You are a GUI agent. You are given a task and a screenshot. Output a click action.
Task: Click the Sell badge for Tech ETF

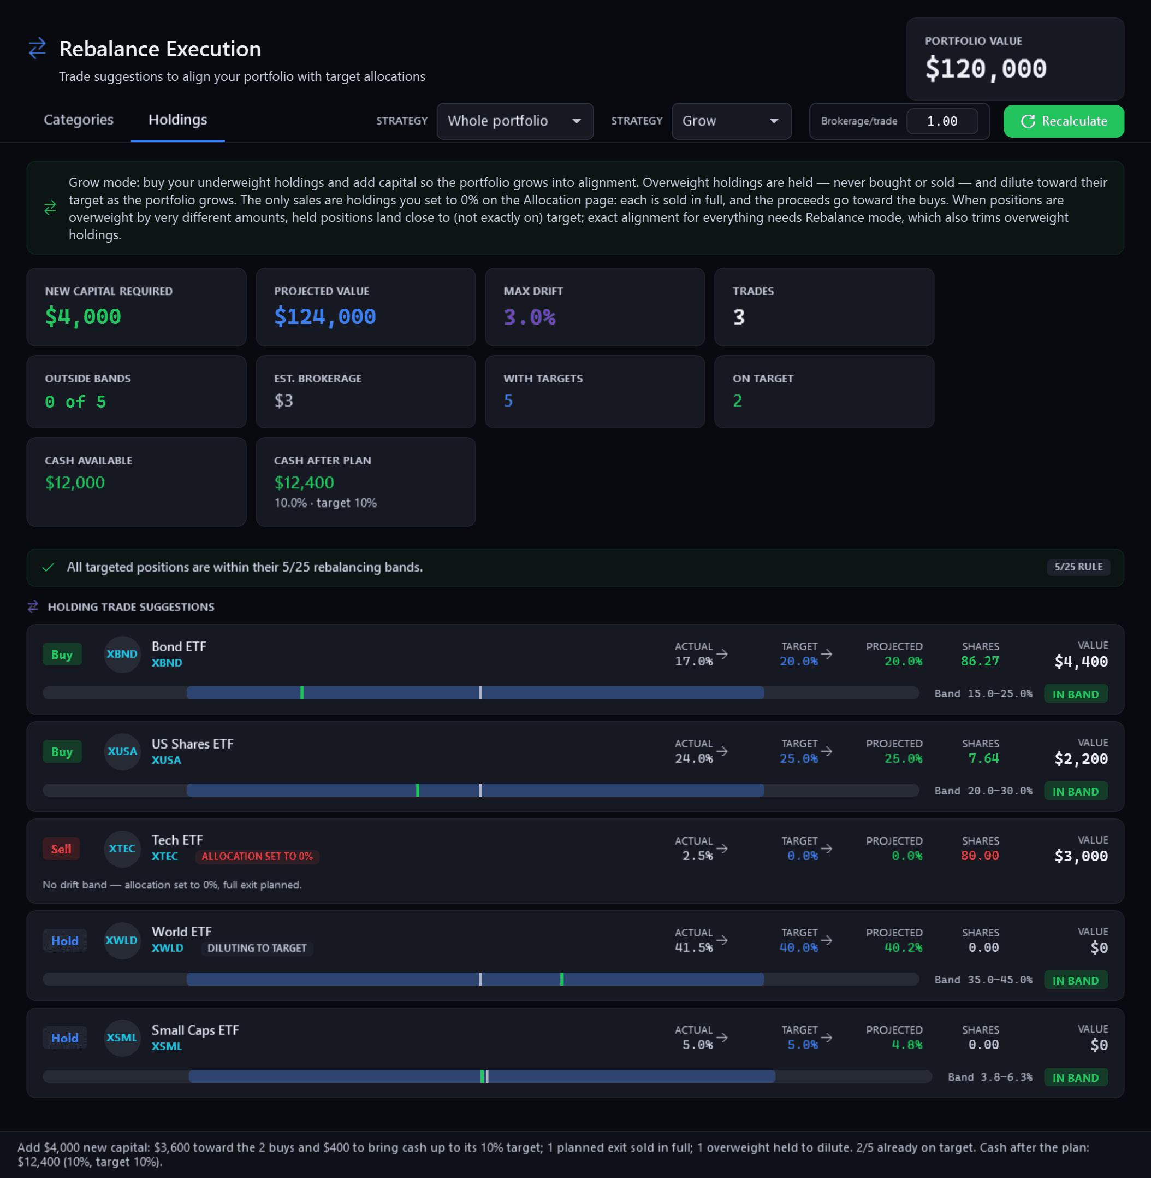click(61, 849)
